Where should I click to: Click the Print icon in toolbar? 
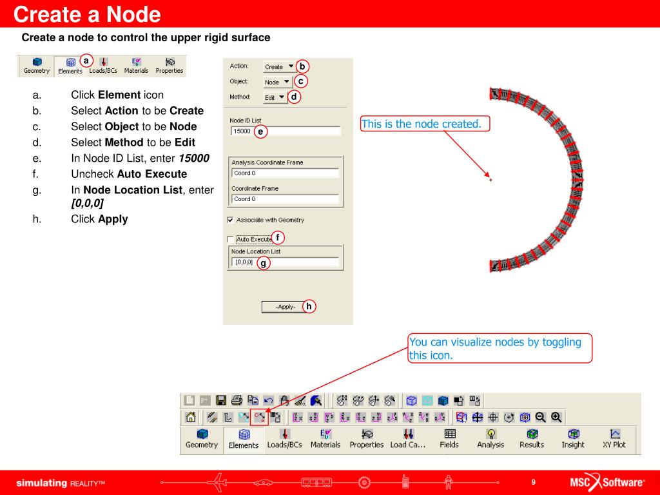(x=237, y=400)
